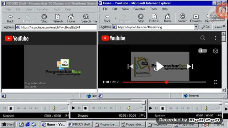Mute the 00:06 media player
Viewport: 228px width, 128px height.
(x=129, y=108)
